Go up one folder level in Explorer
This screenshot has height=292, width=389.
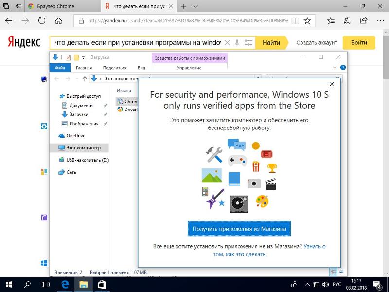click(x=85, y=79)
